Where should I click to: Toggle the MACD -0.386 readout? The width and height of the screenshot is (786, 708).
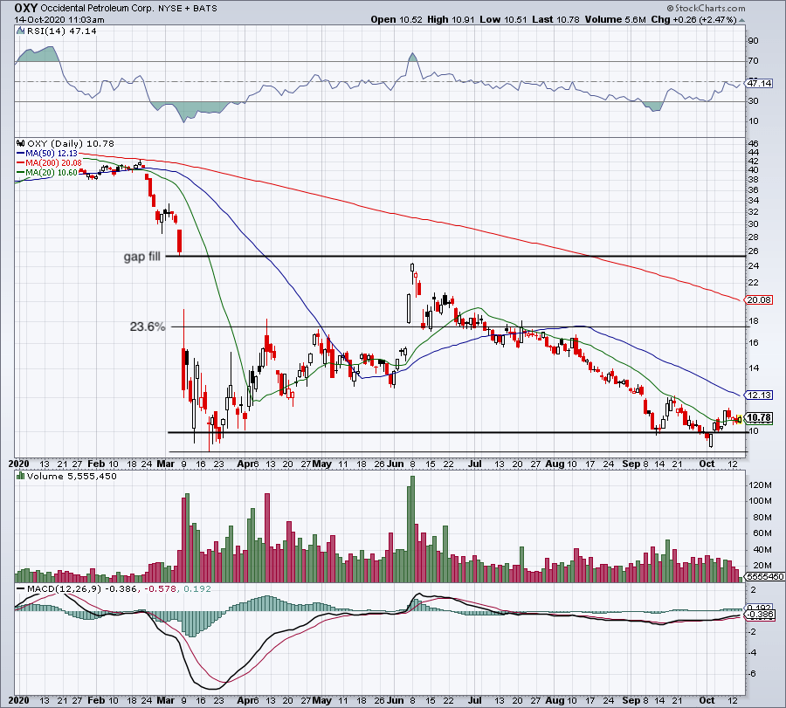click(761, 614)
